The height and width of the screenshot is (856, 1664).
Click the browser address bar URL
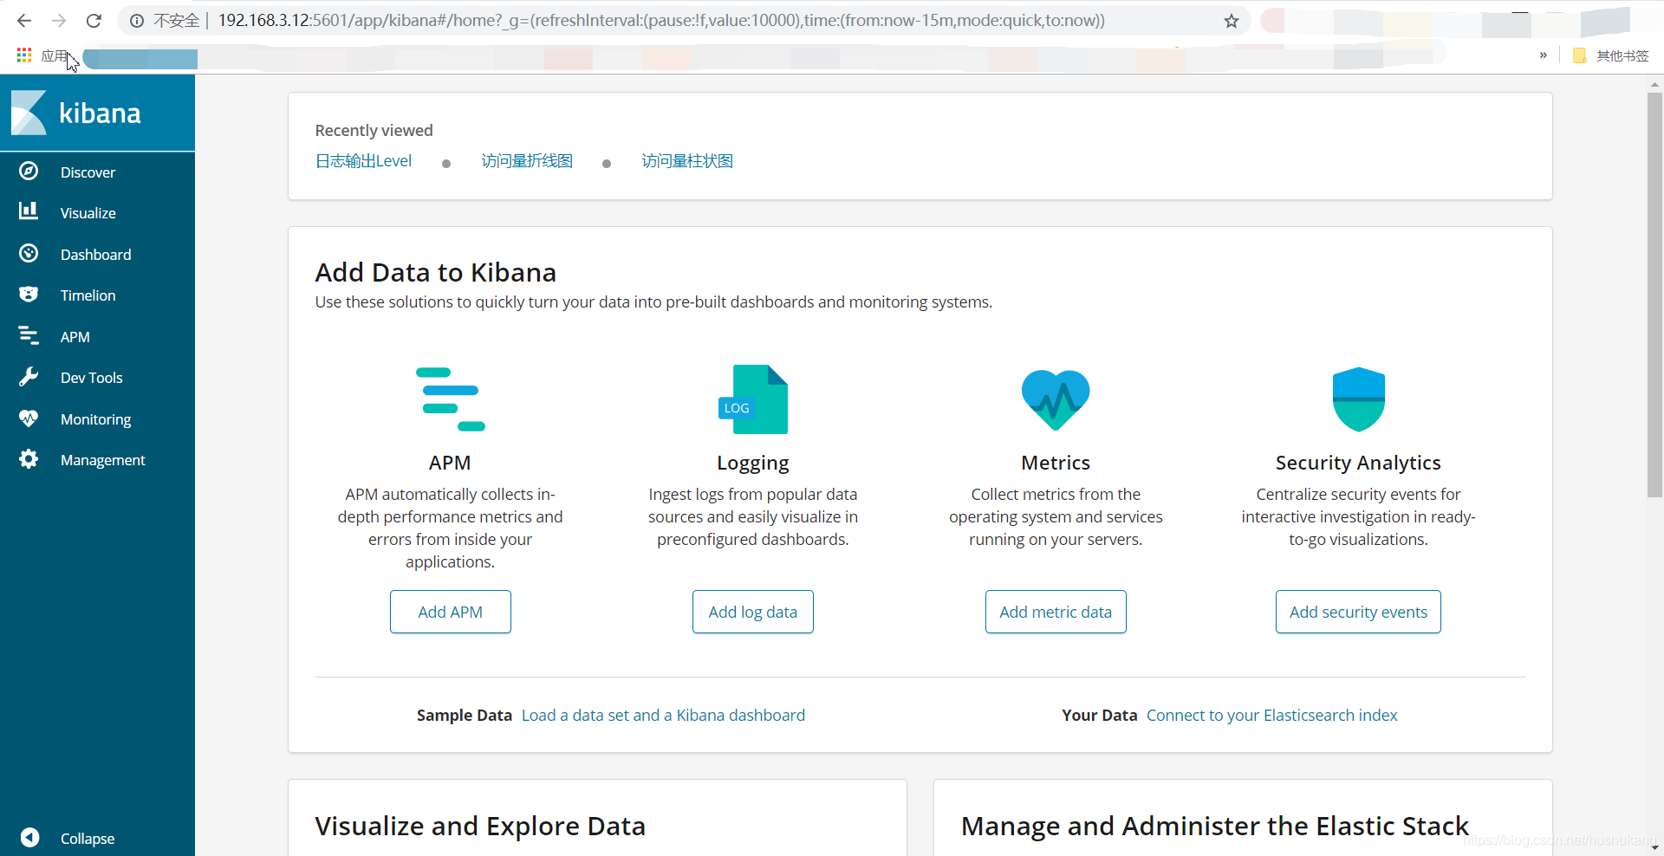pos(660,21)
